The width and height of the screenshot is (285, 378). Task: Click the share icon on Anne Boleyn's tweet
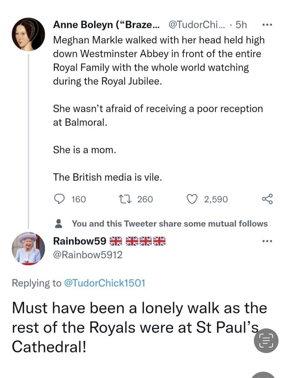click(x=267, y=199)
